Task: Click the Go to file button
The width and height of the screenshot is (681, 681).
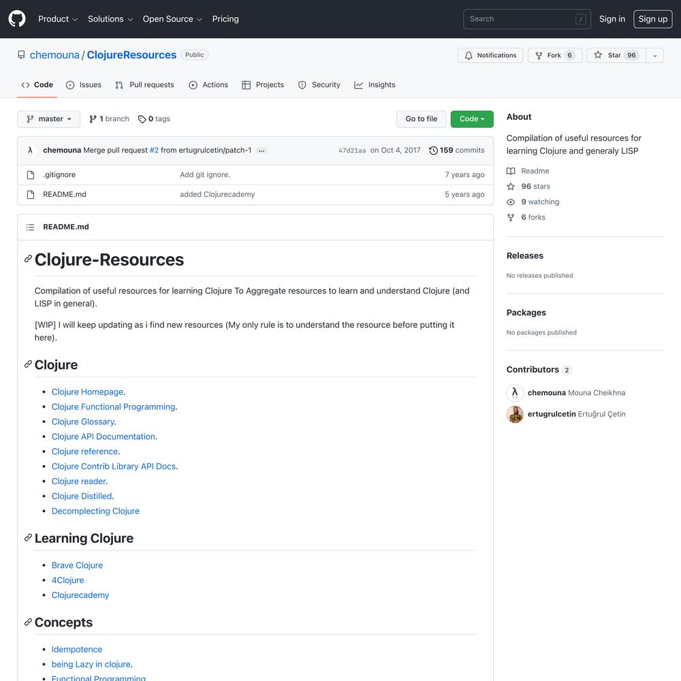Action: tap(422, 119)
